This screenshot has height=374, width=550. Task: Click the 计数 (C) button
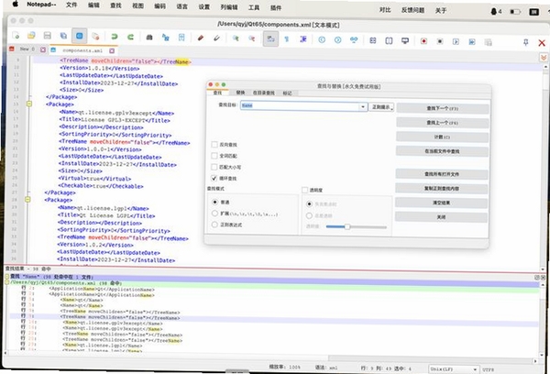point(442,137)
